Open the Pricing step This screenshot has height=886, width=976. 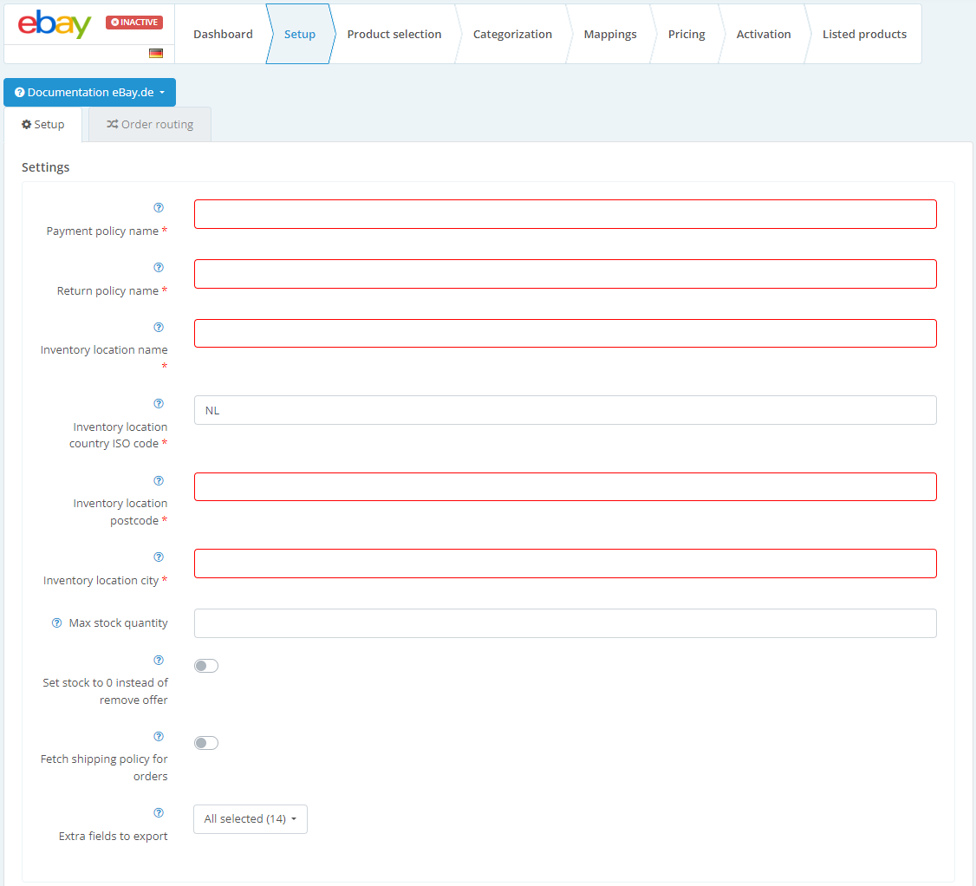686,35
